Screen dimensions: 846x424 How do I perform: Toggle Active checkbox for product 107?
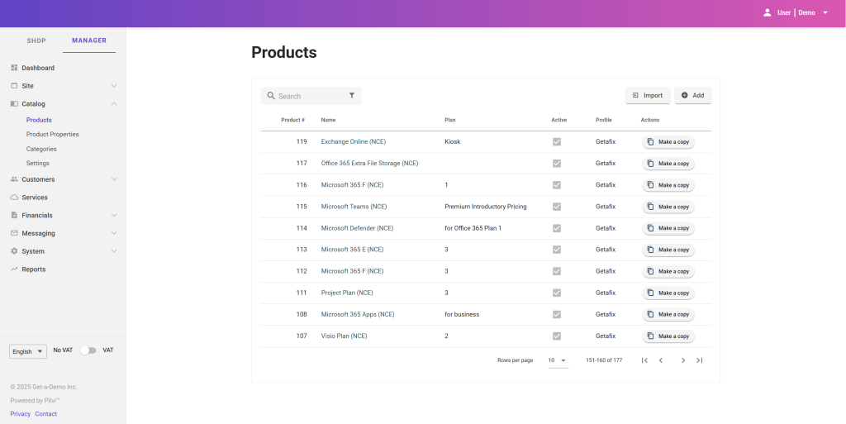[x=557, y=336]
